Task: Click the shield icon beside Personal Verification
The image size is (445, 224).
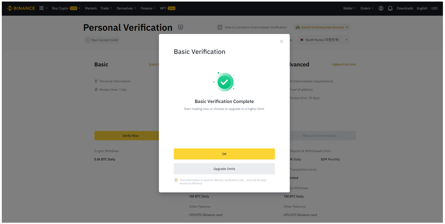Action: click(x=180, y=27)
